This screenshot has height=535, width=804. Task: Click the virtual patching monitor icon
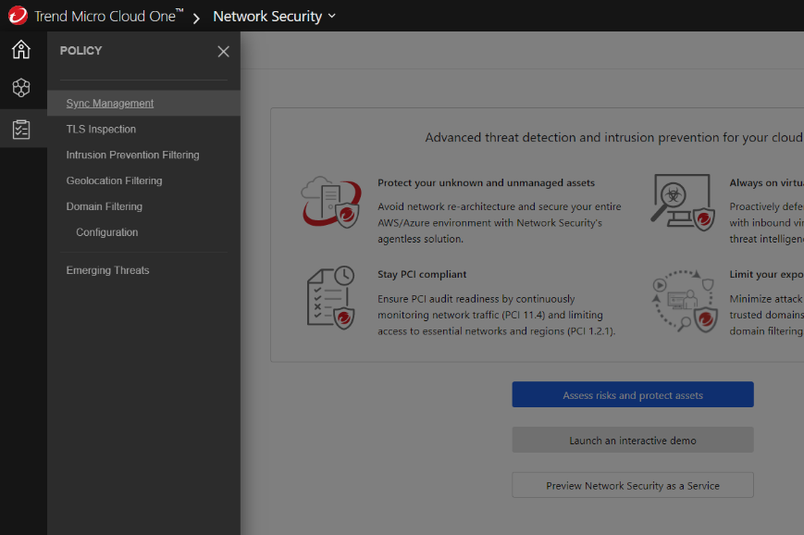click(x=683, y=200)
